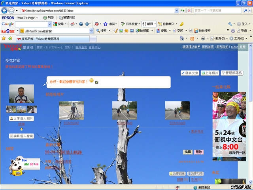
Task: Click the 編輯 個人檔案 edit profile button
Action: click(x=21, y=136)
